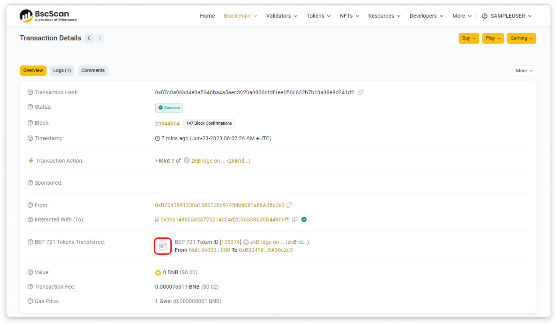Copy the Interacted With contract address
Viewport: 557px width, 325px height.
(x=295, y=219)
